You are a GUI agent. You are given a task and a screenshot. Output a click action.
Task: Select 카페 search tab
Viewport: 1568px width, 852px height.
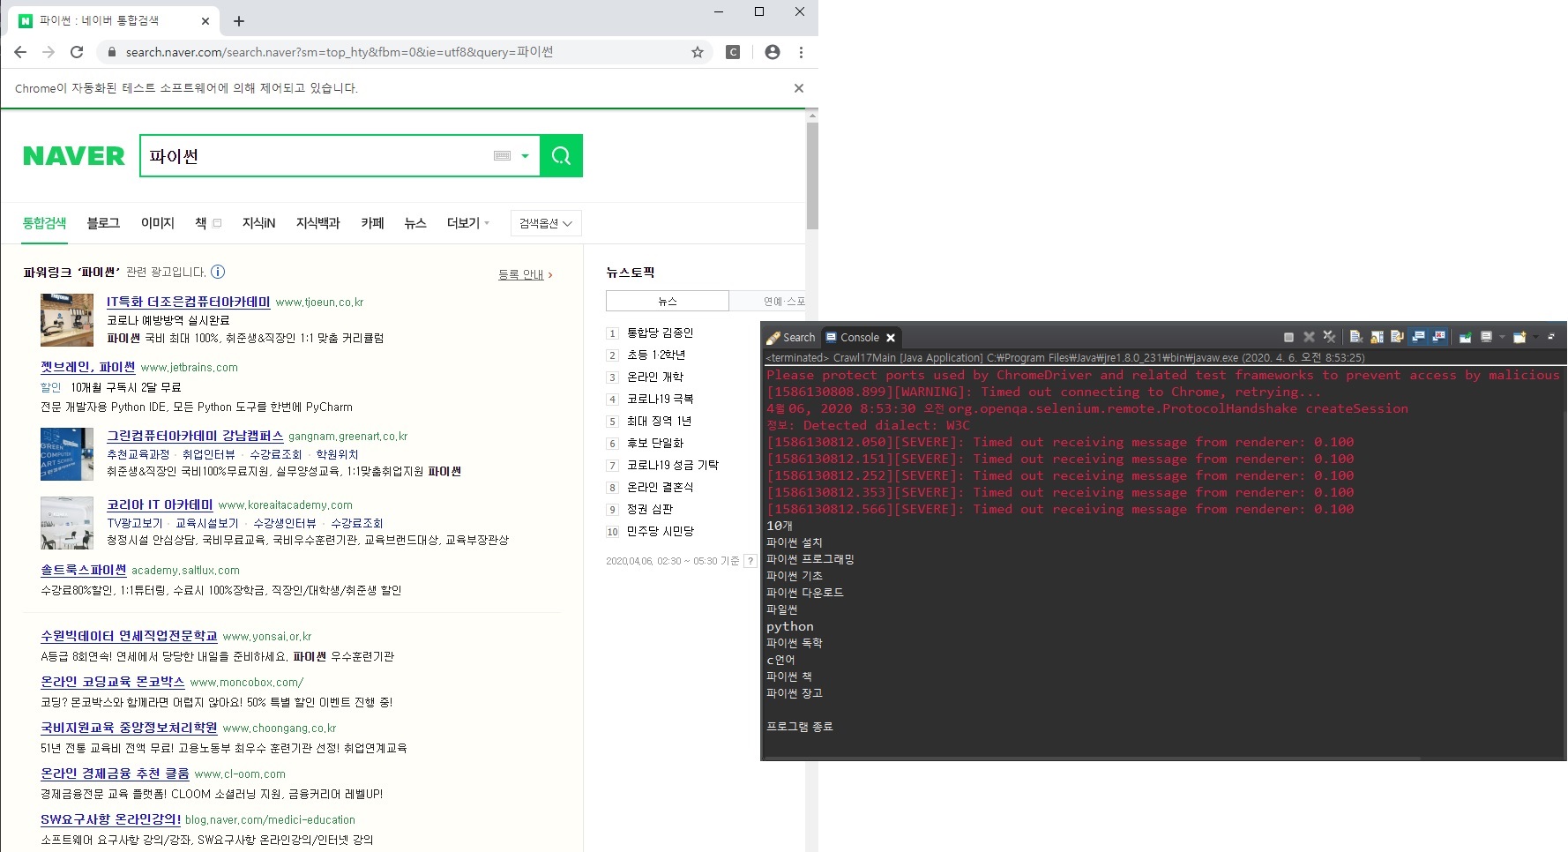coord(372,223)
